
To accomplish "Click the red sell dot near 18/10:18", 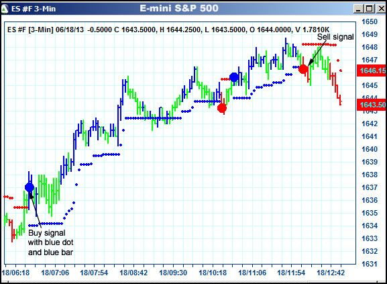I will (222, 108).
